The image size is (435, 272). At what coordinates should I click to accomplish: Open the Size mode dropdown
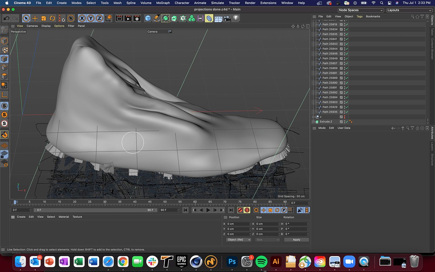268,240
